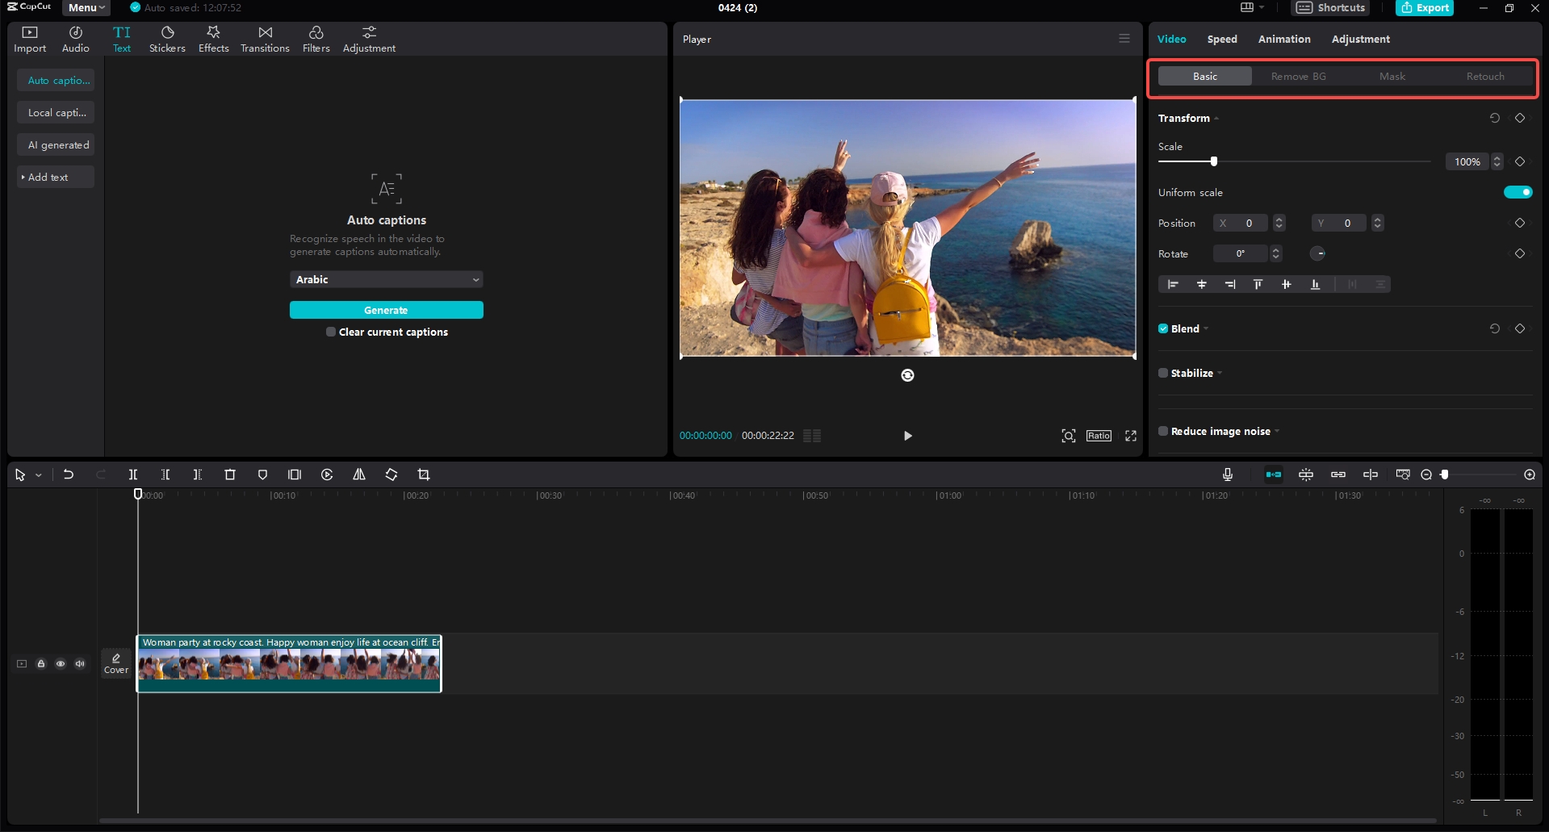Open the Menu at the top left

coord(84,8)
